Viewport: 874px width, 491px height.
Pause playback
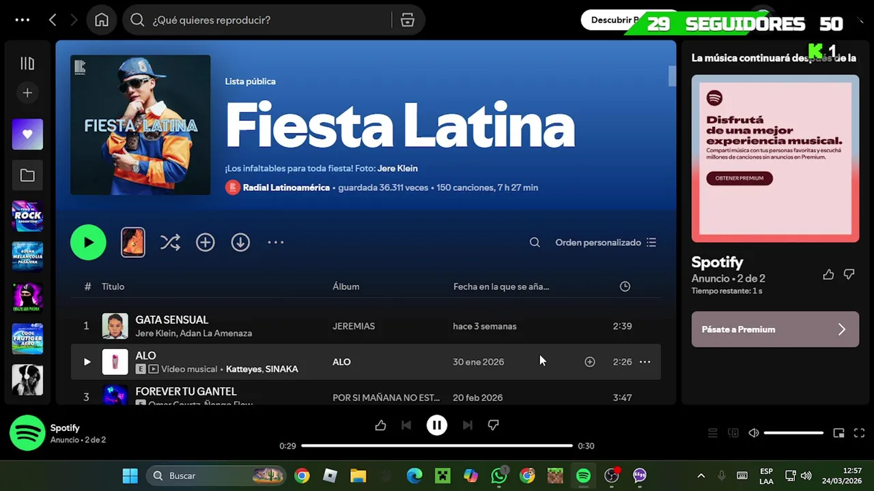click(436, 426)
